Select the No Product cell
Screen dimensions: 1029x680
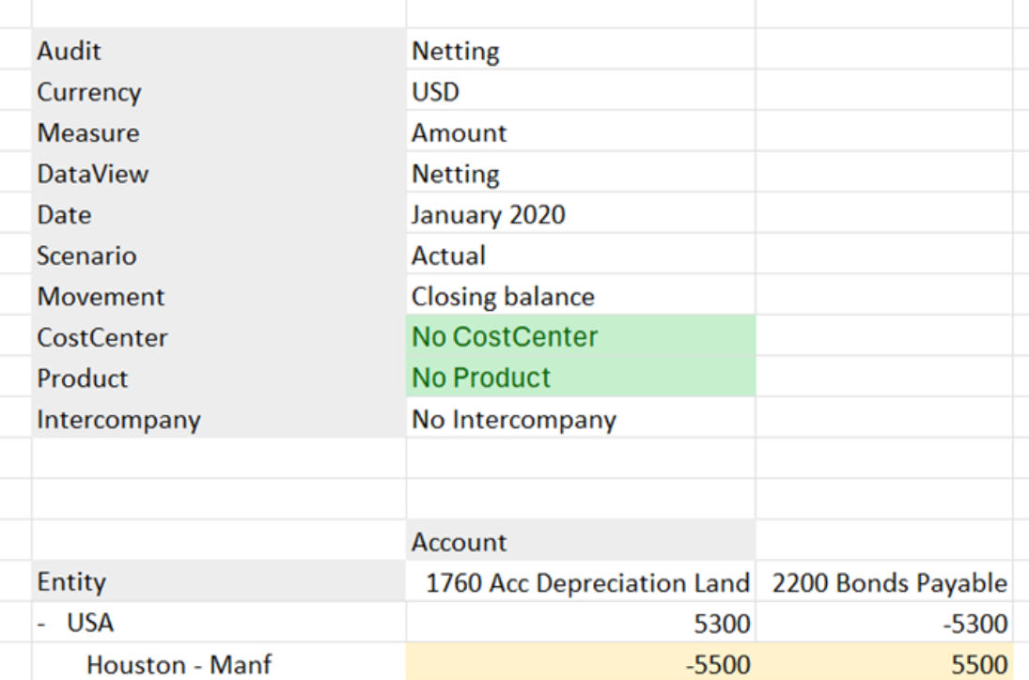point(581,377)
